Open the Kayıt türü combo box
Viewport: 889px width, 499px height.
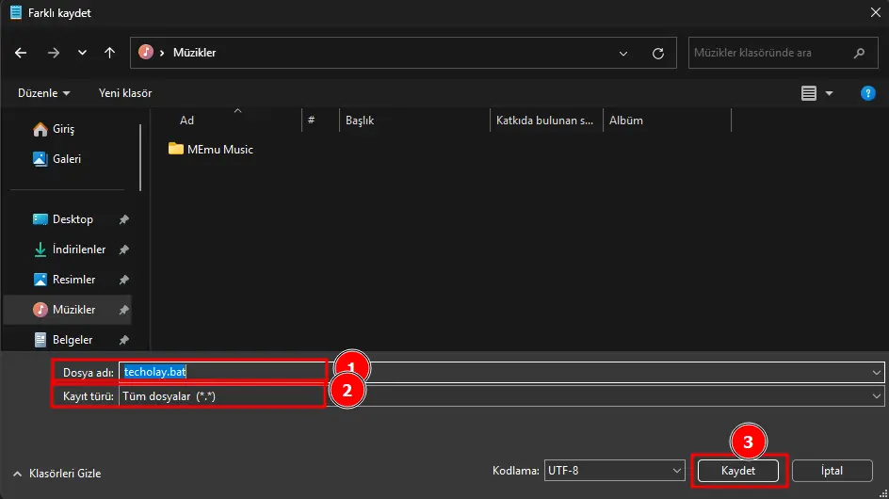(x=502, y=396)
